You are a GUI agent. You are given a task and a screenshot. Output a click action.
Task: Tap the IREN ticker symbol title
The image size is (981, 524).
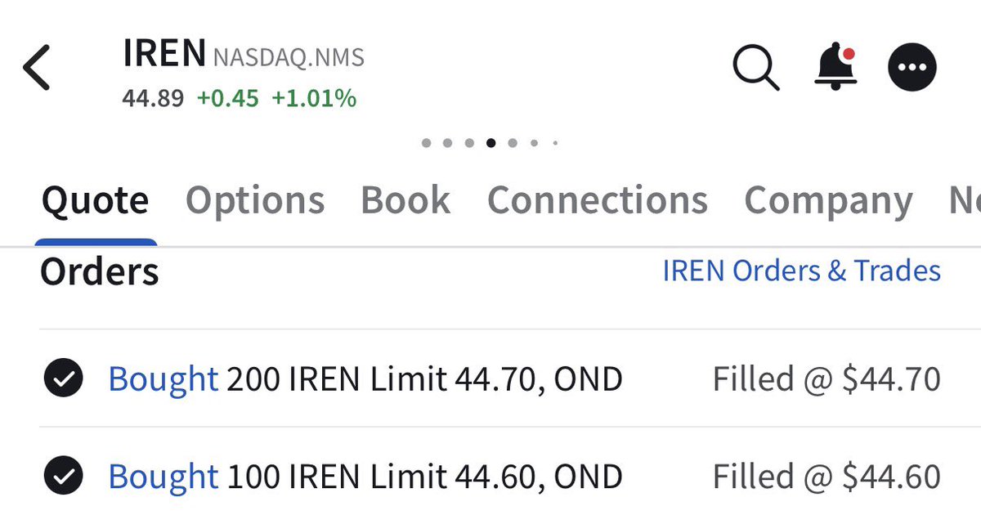(163, 54)
